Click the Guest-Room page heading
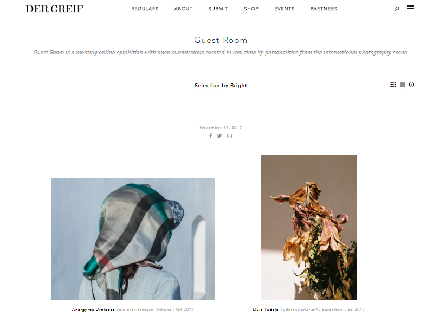This screenshot has width=446, height=335. pyautogui.click(x=221, y=40)
